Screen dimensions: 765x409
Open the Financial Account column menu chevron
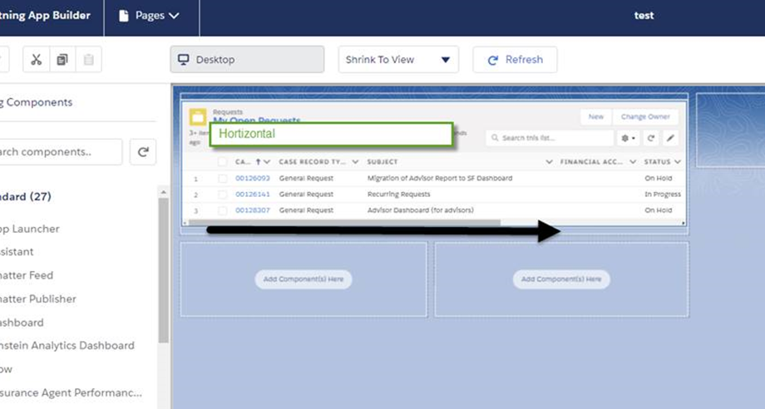633,162
